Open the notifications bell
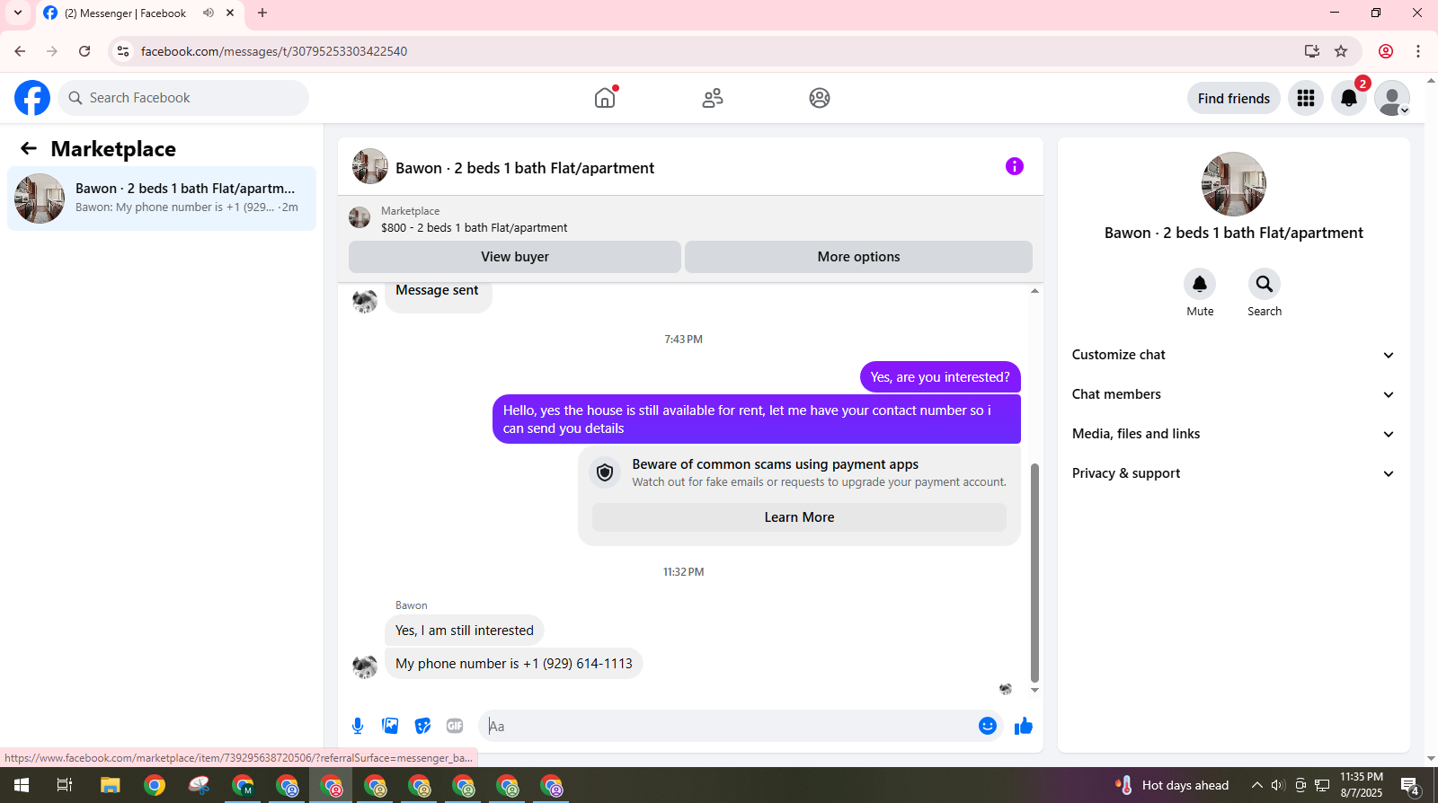 (x=1349, y=98)
